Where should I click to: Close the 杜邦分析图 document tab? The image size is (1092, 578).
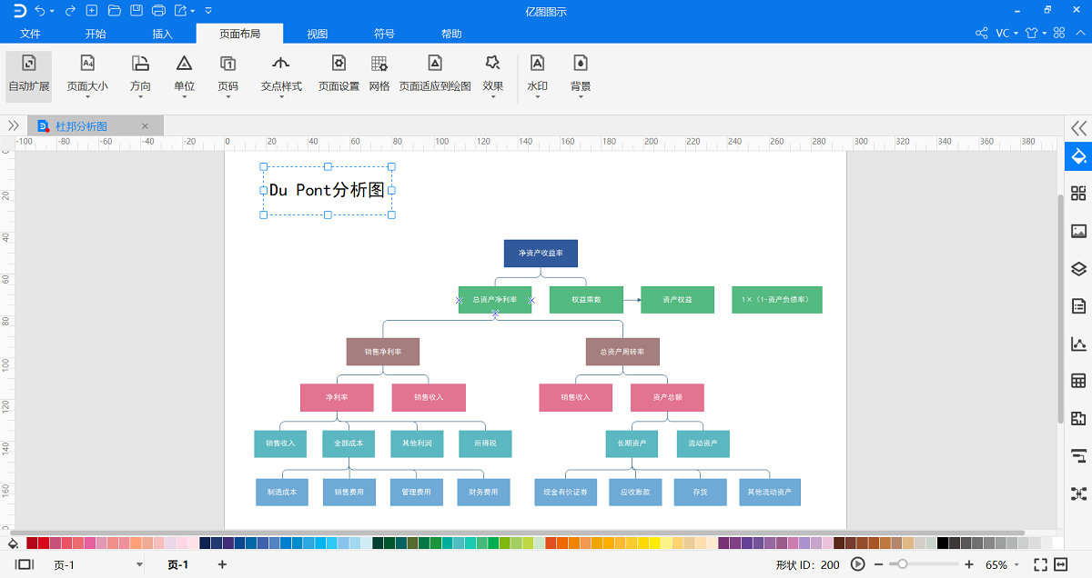tap(145, 126)
